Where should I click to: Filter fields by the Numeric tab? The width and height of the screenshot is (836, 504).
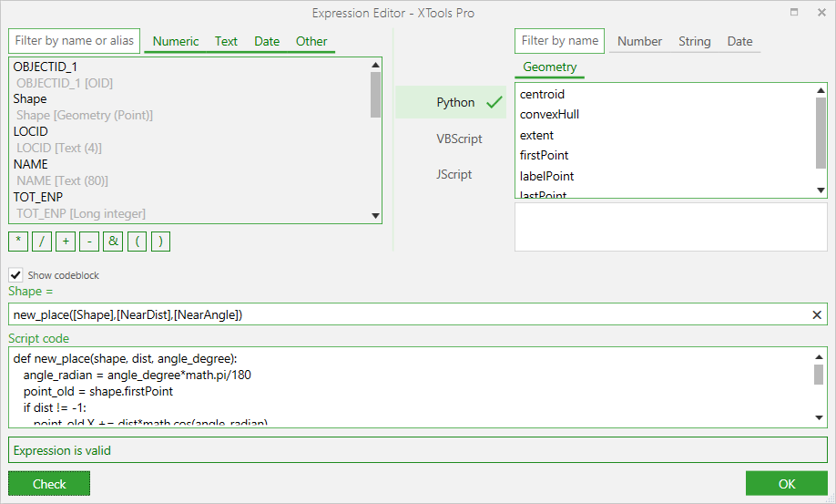point(176,41)
